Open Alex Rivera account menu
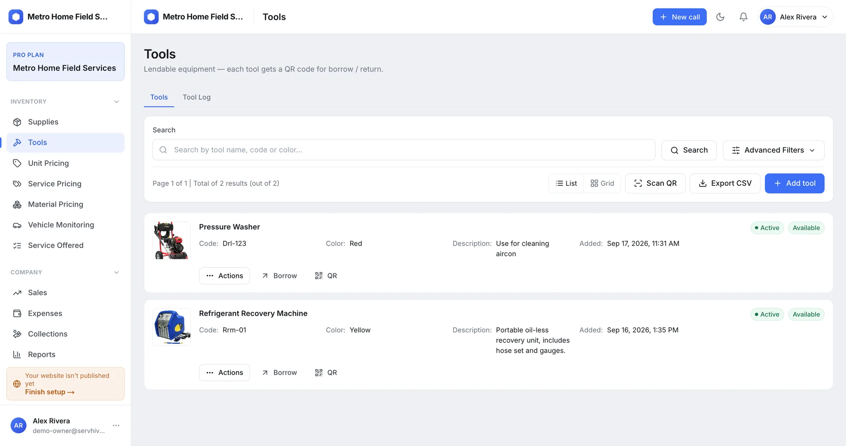 [795, 17]
